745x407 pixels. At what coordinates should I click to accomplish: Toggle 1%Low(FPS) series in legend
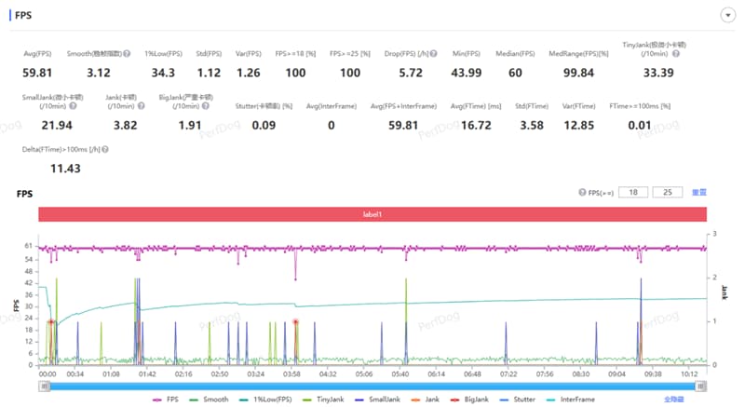tap(265, 400)
